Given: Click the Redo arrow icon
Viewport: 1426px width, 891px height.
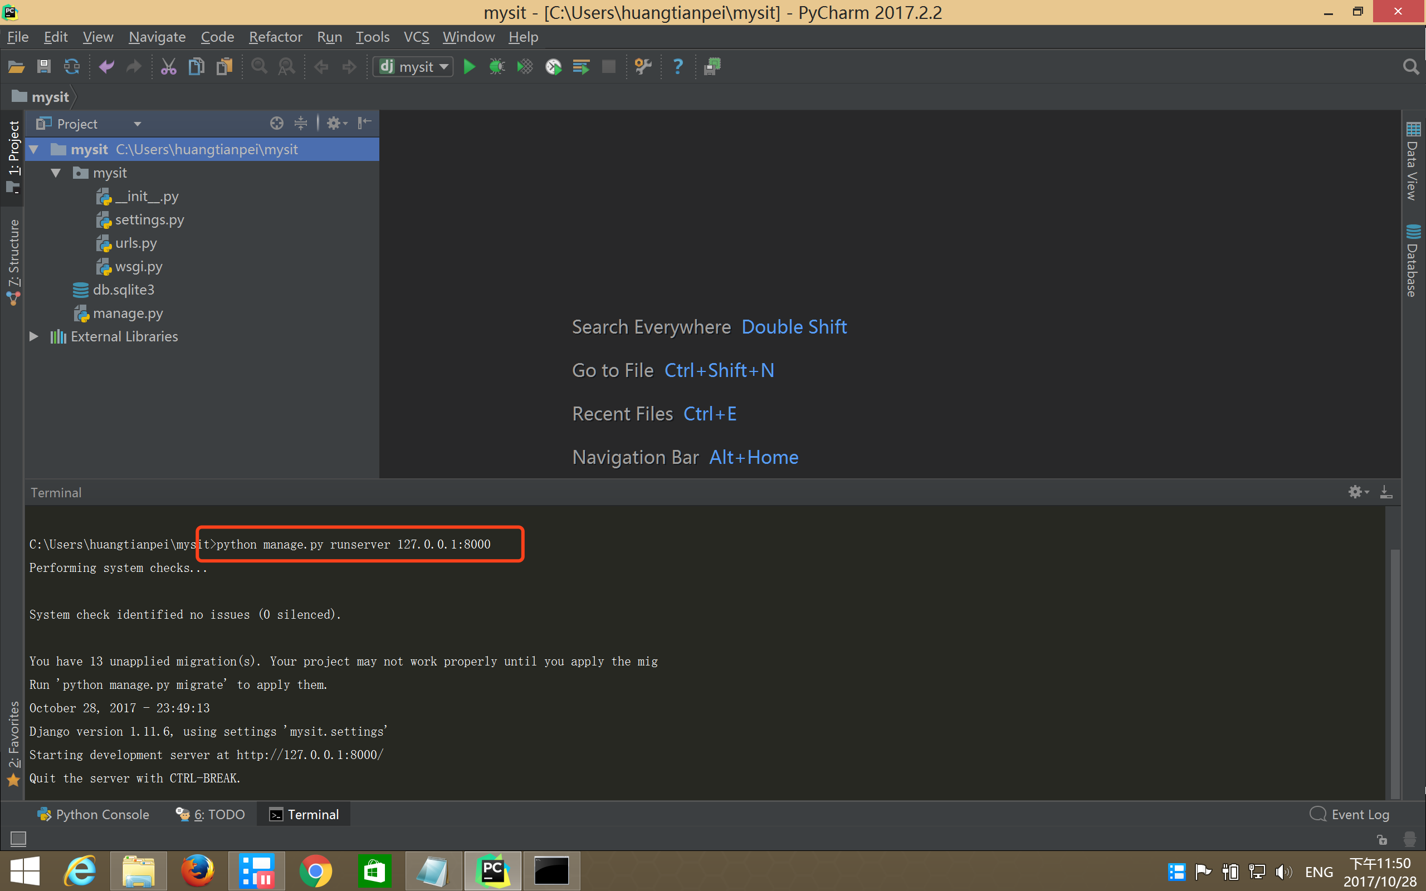Looking at the screenshot, I should 134,67.
